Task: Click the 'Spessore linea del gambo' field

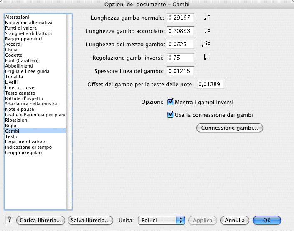Action: tap(180, 71)
